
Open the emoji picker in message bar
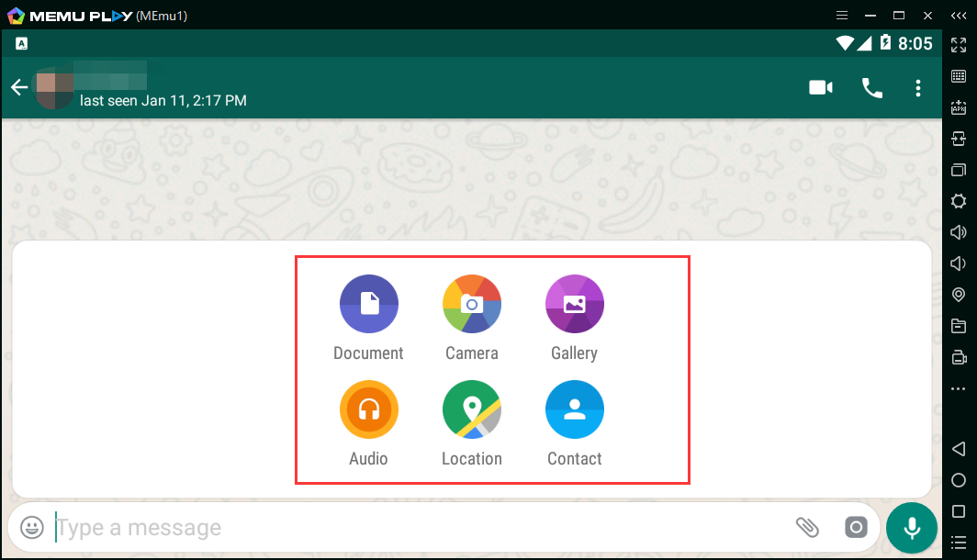point(32,528)
